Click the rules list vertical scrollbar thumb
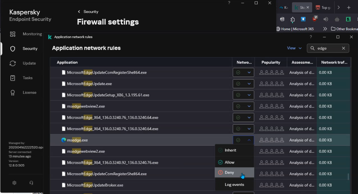The image size is (358, 194). [348, 177]
